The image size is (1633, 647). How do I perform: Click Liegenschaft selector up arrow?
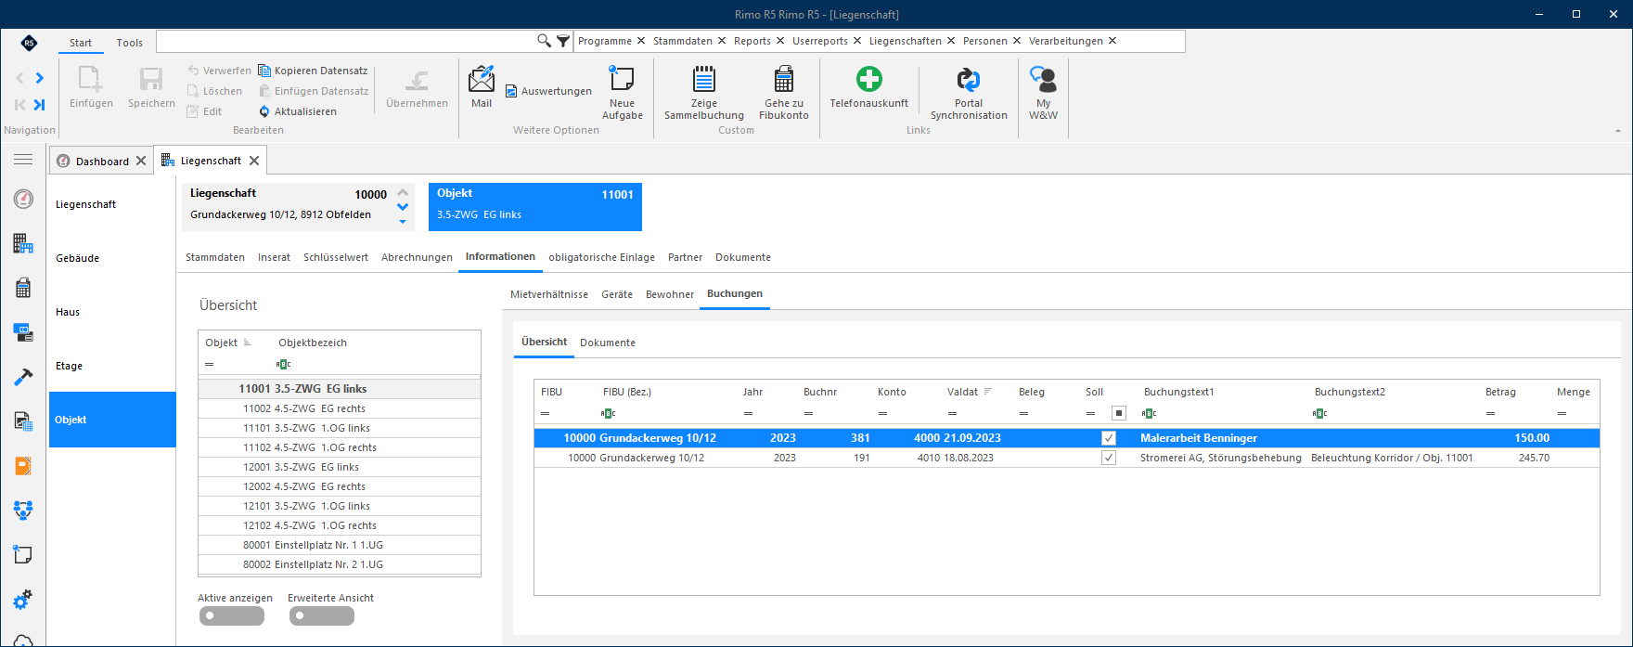click(x=403, y=192)
